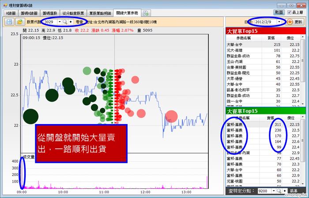This screenshot has height=198, width=309.
Task: Click scroll-down arrow of 大買單 list
Action: 303,103
